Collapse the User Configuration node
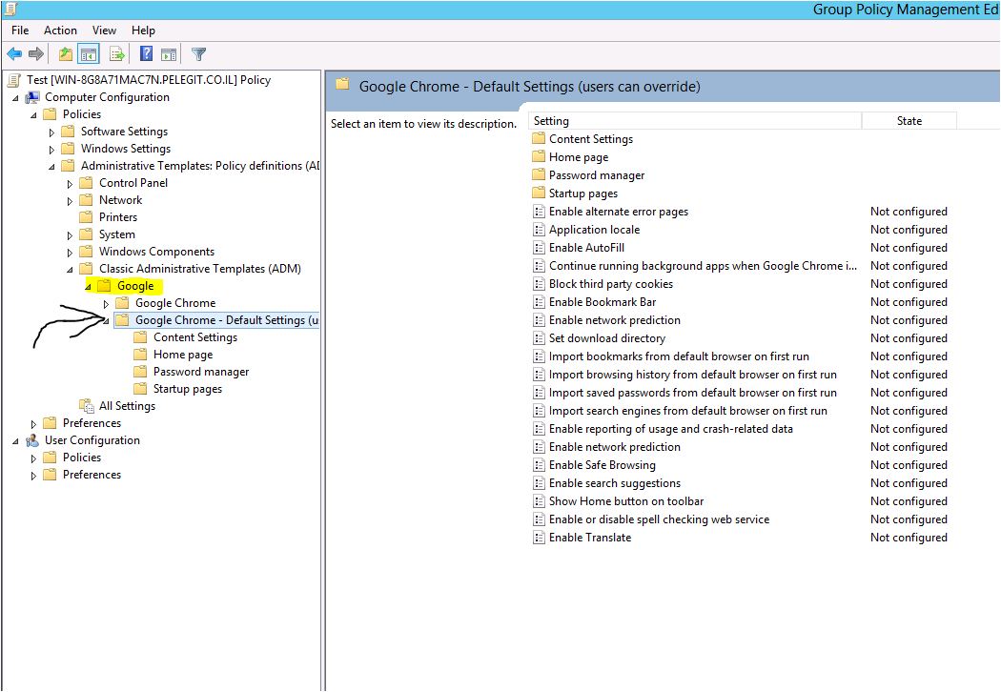 (15, 441)
